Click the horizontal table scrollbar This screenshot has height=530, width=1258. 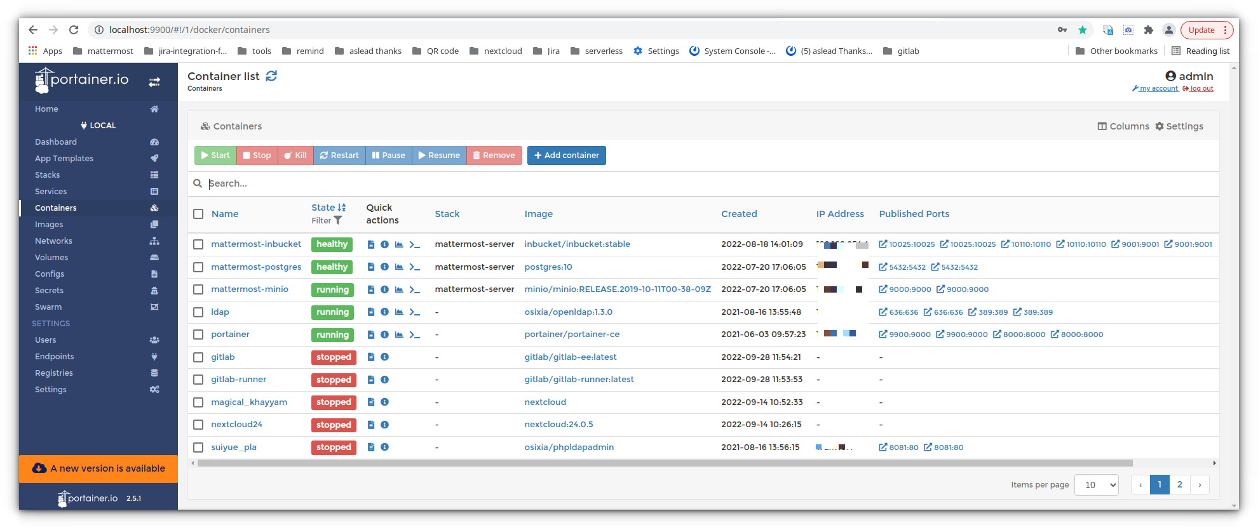coord(665,463)
